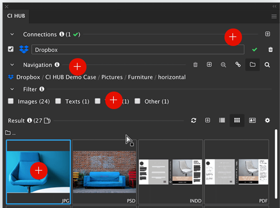
Task: Open CI HUB Demo Case breadcrumb
Action: [71, 77]
